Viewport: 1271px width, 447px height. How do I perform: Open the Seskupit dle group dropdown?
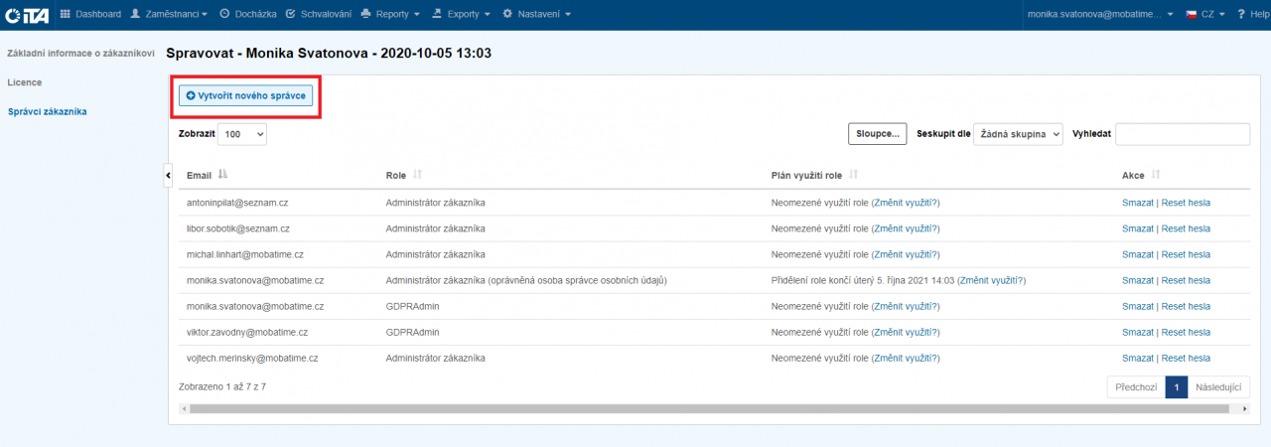(1018, 133)
